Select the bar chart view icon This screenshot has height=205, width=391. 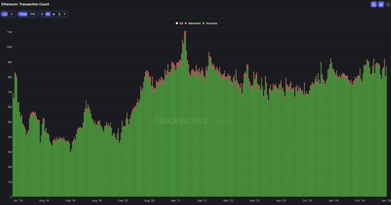[x=5, y=14]
